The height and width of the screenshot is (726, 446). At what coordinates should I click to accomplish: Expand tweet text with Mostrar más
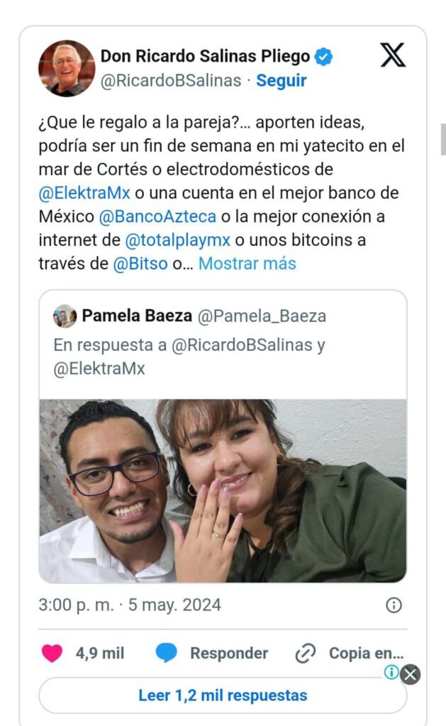[247, 264]
